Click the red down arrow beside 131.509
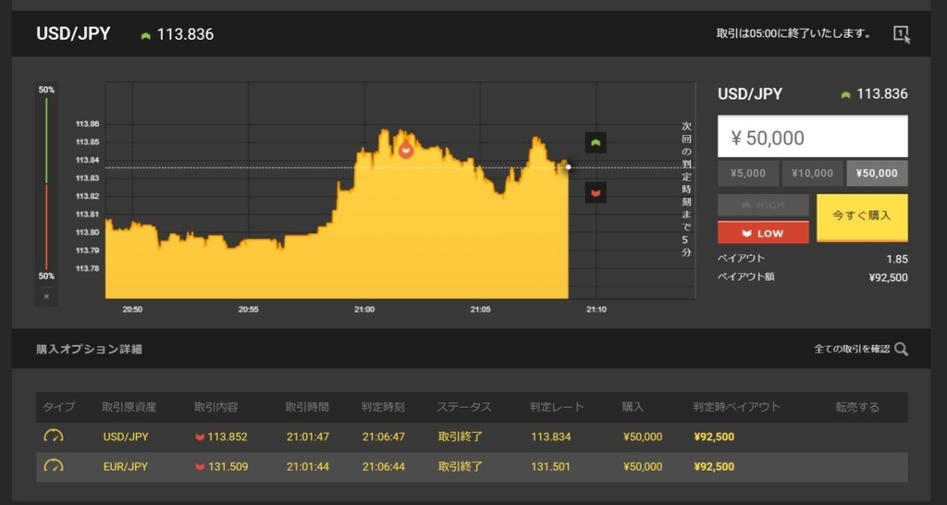The width and height of the screenshot is (947, 505). point(200,467)
